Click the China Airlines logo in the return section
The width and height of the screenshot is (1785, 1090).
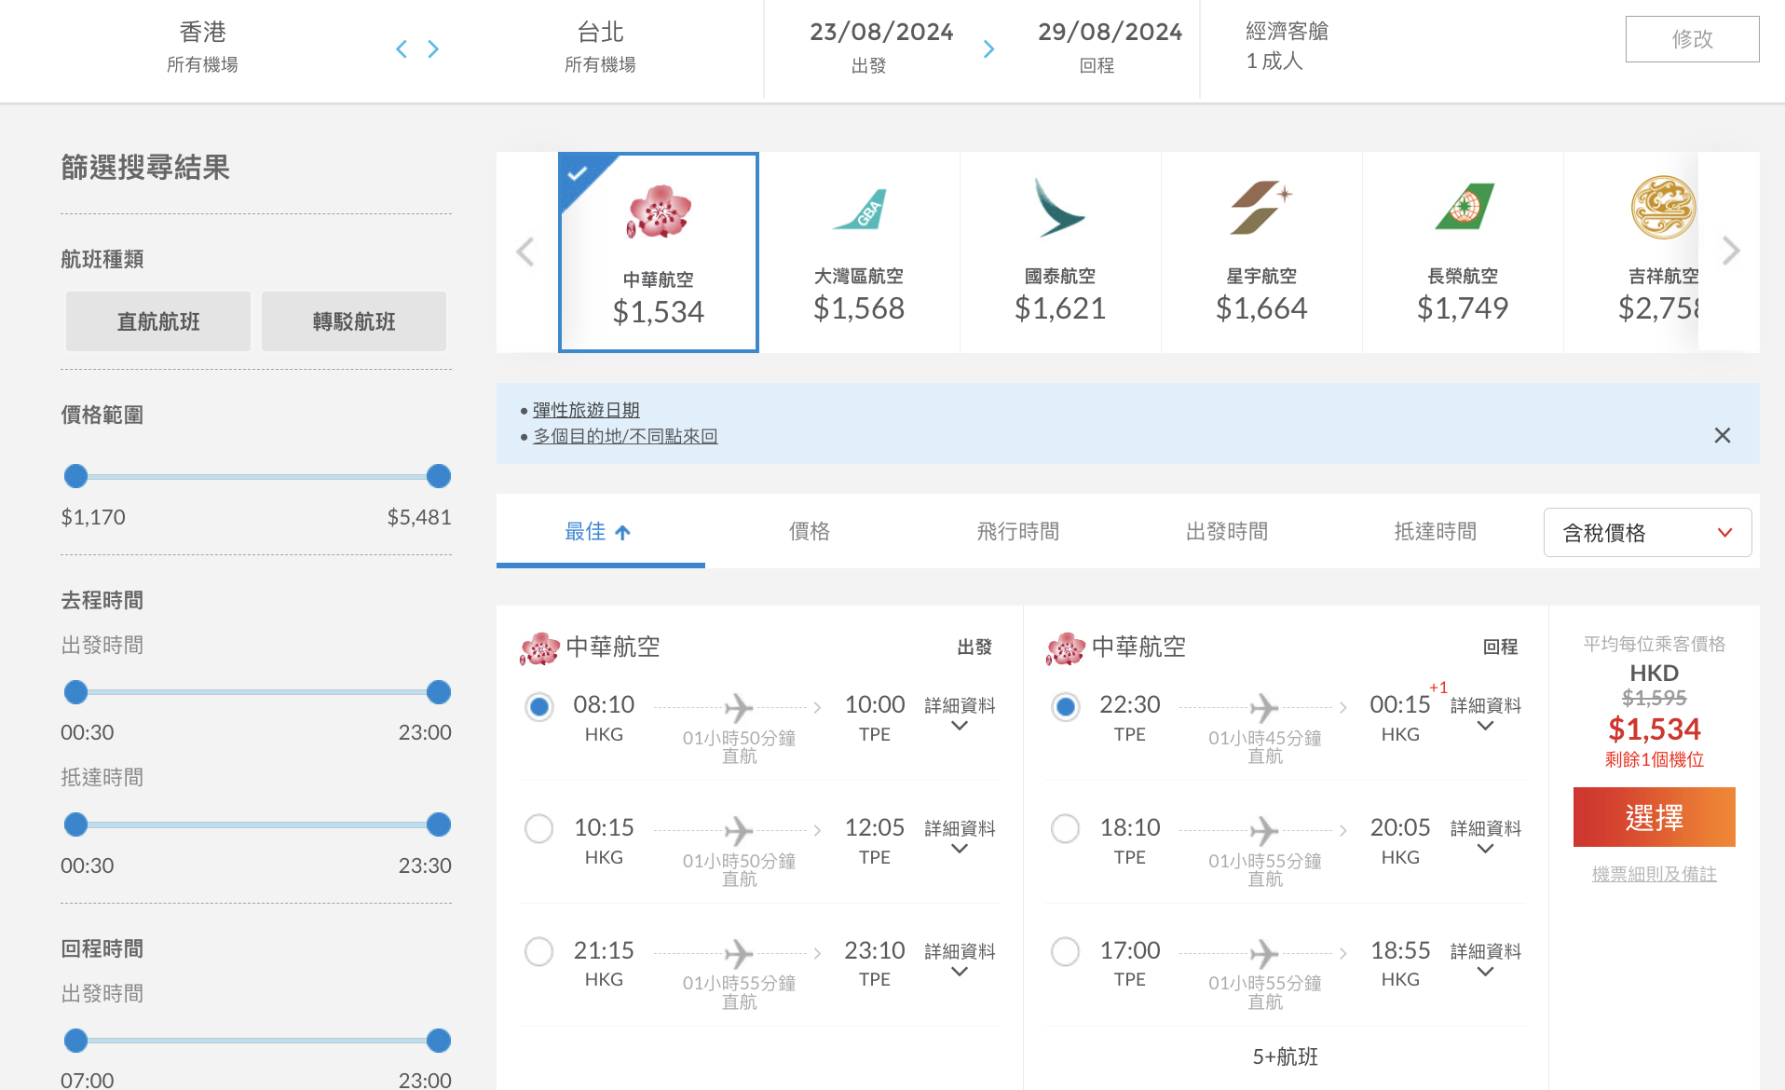click(x=1066, y=648)
